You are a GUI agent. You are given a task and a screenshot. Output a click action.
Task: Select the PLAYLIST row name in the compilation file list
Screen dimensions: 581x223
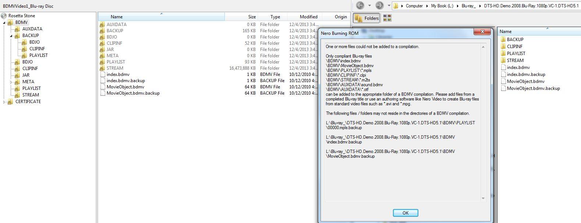tap(116, 62)
